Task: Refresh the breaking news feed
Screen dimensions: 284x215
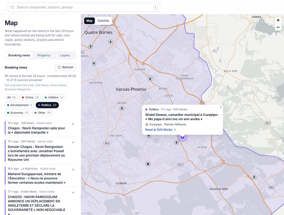Action: 65,67
